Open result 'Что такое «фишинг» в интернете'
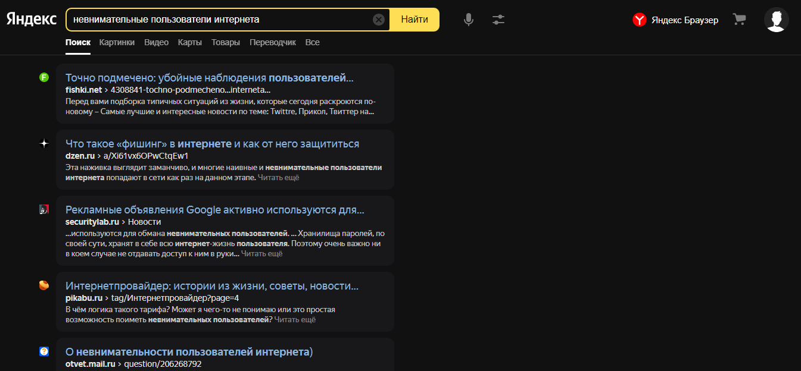This screenshot has height=371, width=801. [213, 144]
